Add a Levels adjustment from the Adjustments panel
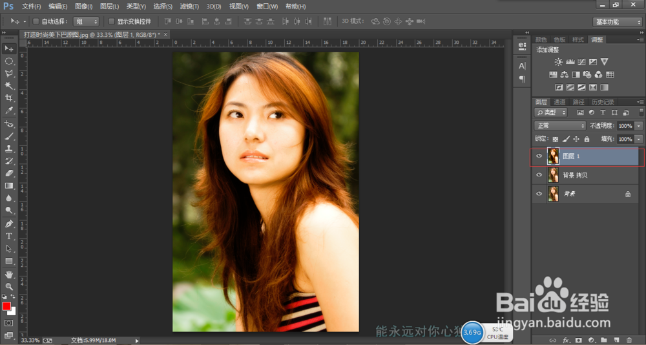Image resolution: width=646 pixels, height=345 pixels. 570,62
